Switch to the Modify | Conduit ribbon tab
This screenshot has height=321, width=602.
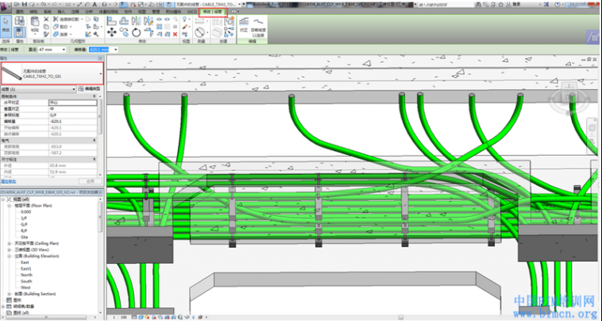(213, 12)
